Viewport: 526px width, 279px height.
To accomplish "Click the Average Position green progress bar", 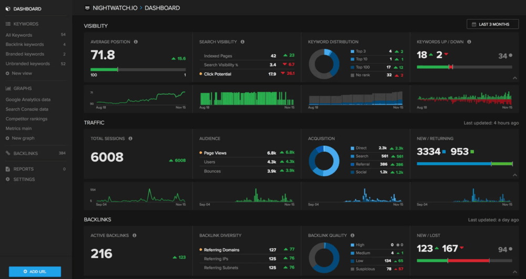I will [x=104, y=70].
